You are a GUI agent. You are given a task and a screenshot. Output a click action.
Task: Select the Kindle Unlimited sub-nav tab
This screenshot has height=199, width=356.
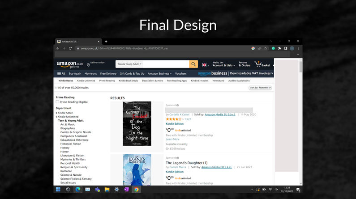tap(86, 80)
